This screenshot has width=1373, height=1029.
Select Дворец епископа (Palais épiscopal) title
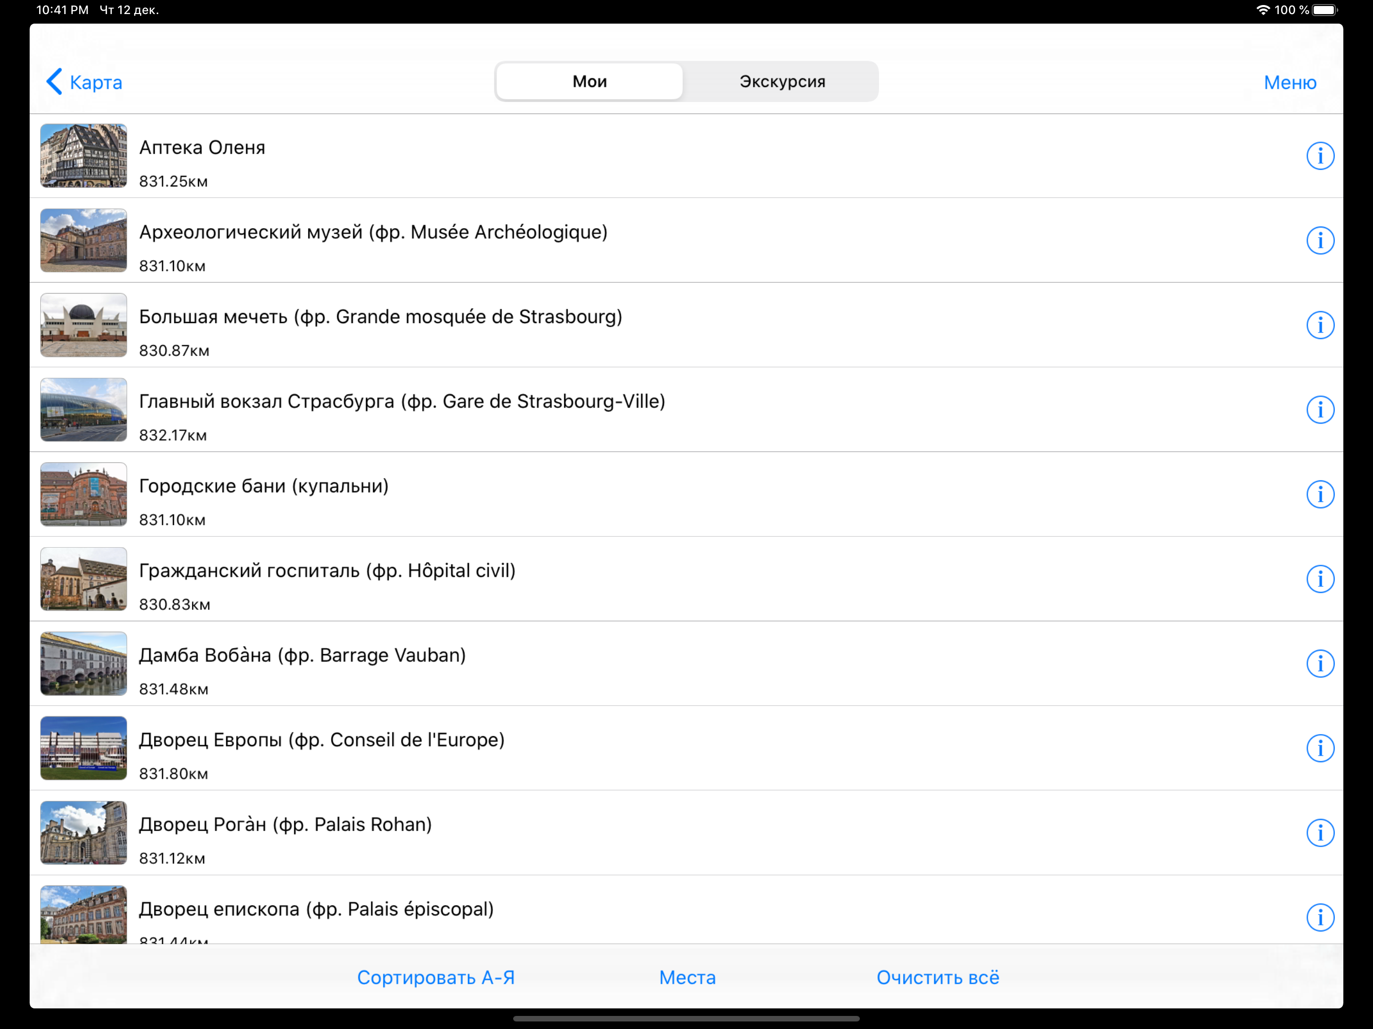pos(316,909)
